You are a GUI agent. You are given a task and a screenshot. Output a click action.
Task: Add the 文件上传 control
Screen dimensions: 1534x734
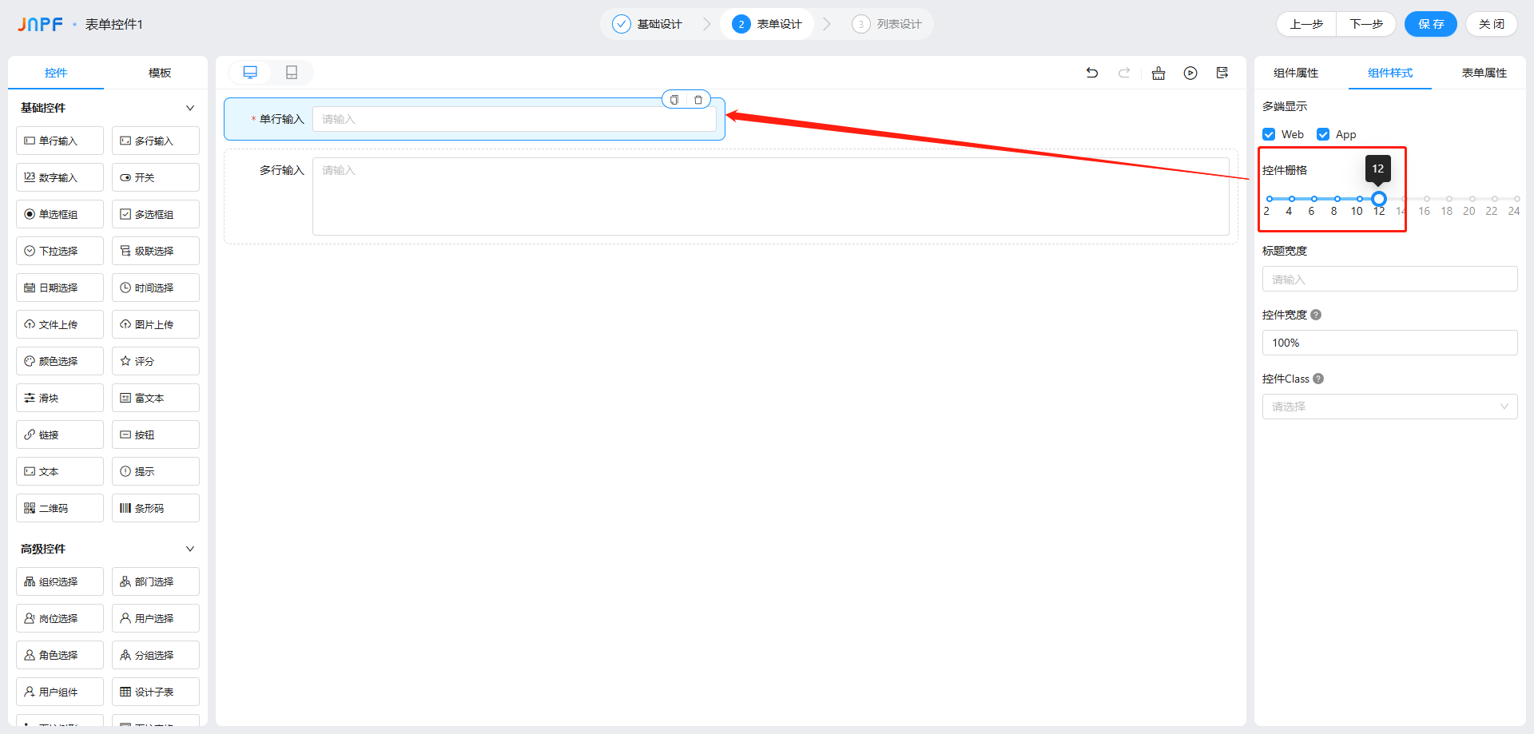pyautogui.click(x=60, y=324)
